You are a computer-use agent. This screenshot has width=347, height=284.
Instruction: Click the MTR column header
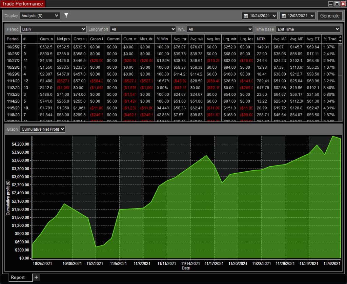(x=262, y=39)
